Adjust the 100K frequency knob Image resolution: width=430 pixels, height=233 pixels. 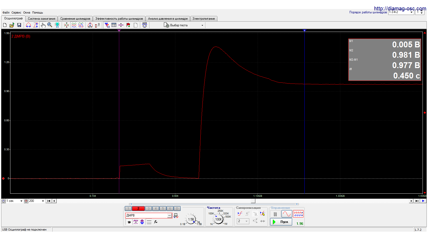click(x=218, y=219)
